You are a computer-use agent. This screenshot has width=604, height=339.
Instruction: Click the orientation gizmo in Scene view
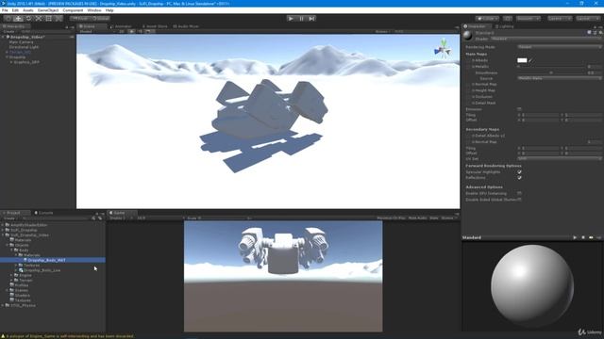(x=444, y=49)
